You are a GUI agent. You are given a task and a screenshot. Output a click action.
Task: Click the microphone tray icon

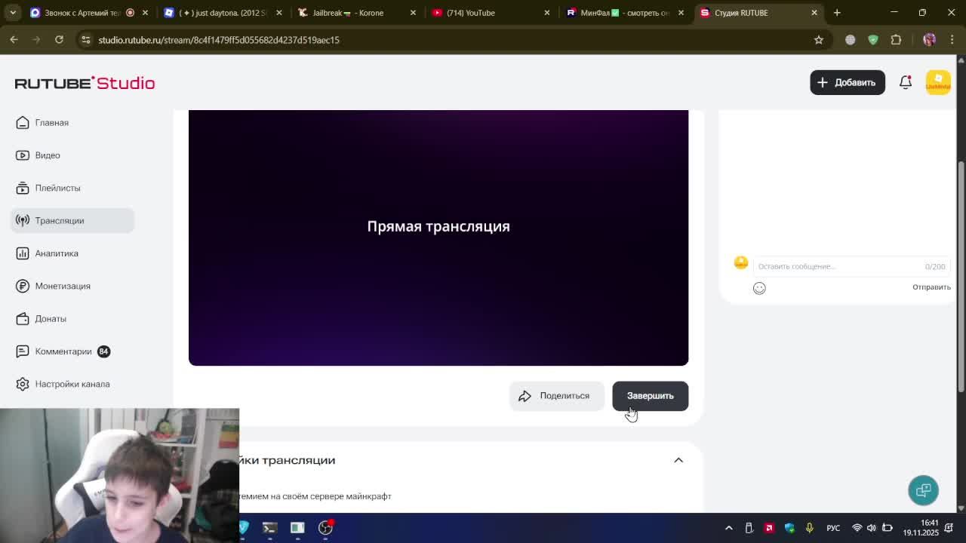809,528
